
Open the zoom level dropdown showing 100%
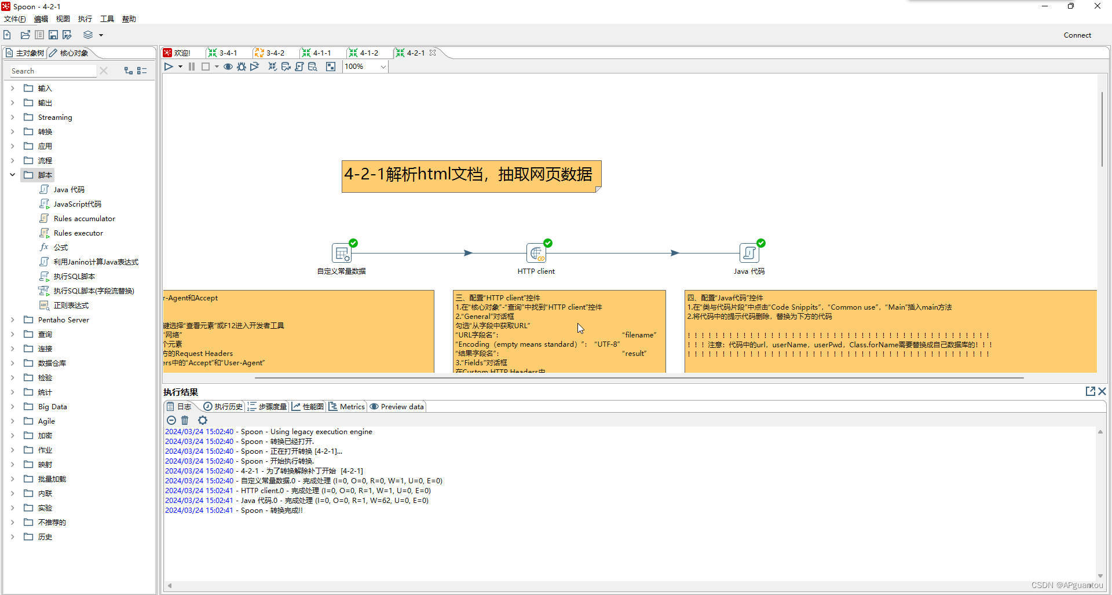tap(382, 67)
